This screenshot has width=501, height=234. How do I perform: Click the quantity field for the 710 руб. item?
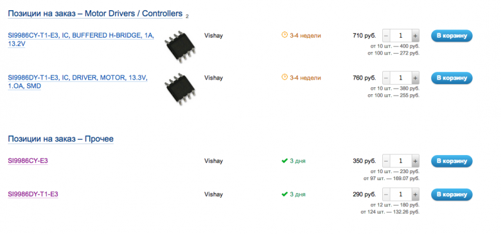point(401,36)
